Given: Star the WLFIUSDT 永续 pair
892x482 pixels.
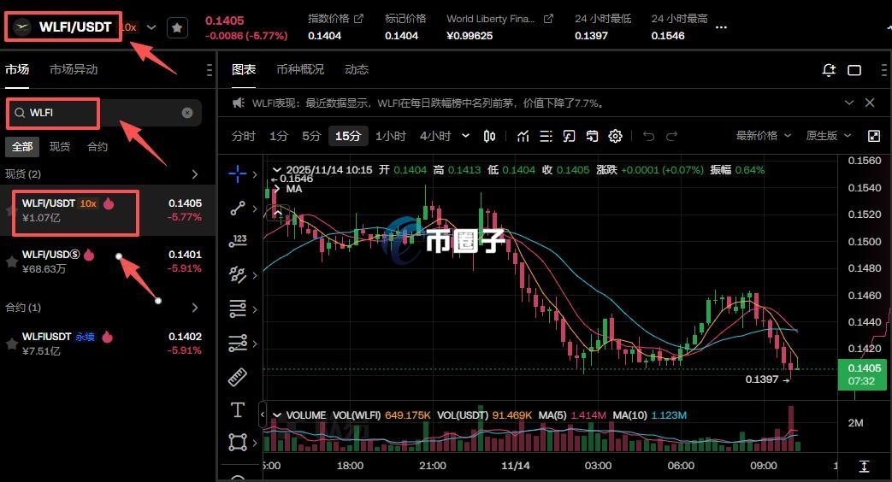Looking at the screenshot, I should [x=11, y=344].
